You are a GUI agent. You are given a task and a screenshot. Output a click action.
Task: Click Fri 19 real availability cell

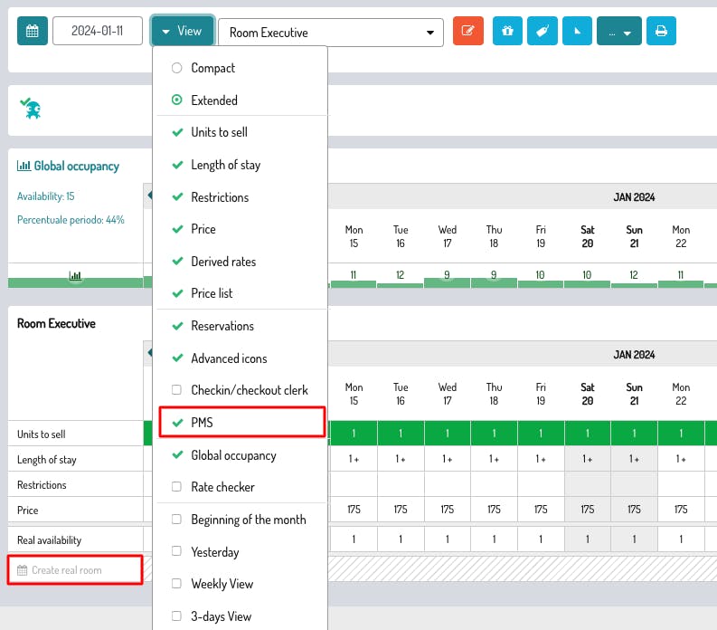(541, 539)
